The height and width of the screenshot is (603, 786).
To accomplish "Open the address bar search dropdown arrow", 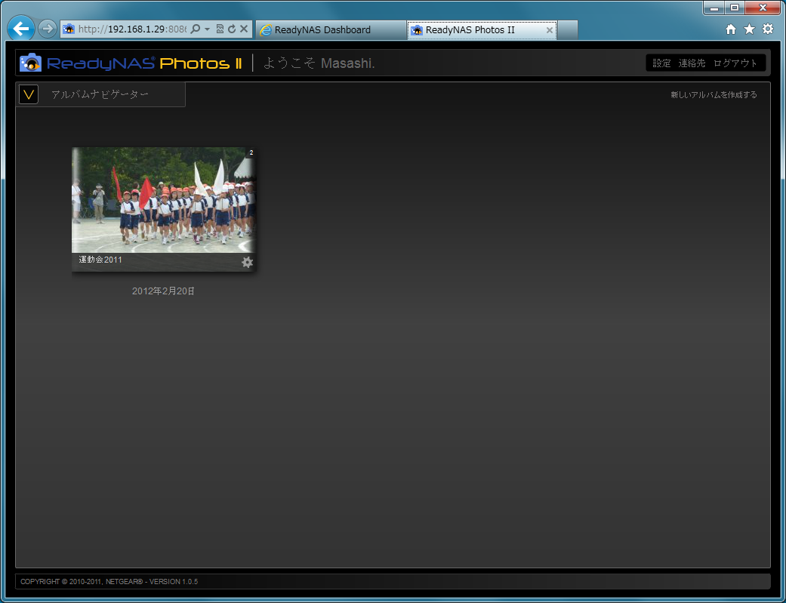I will click(207, 29).
